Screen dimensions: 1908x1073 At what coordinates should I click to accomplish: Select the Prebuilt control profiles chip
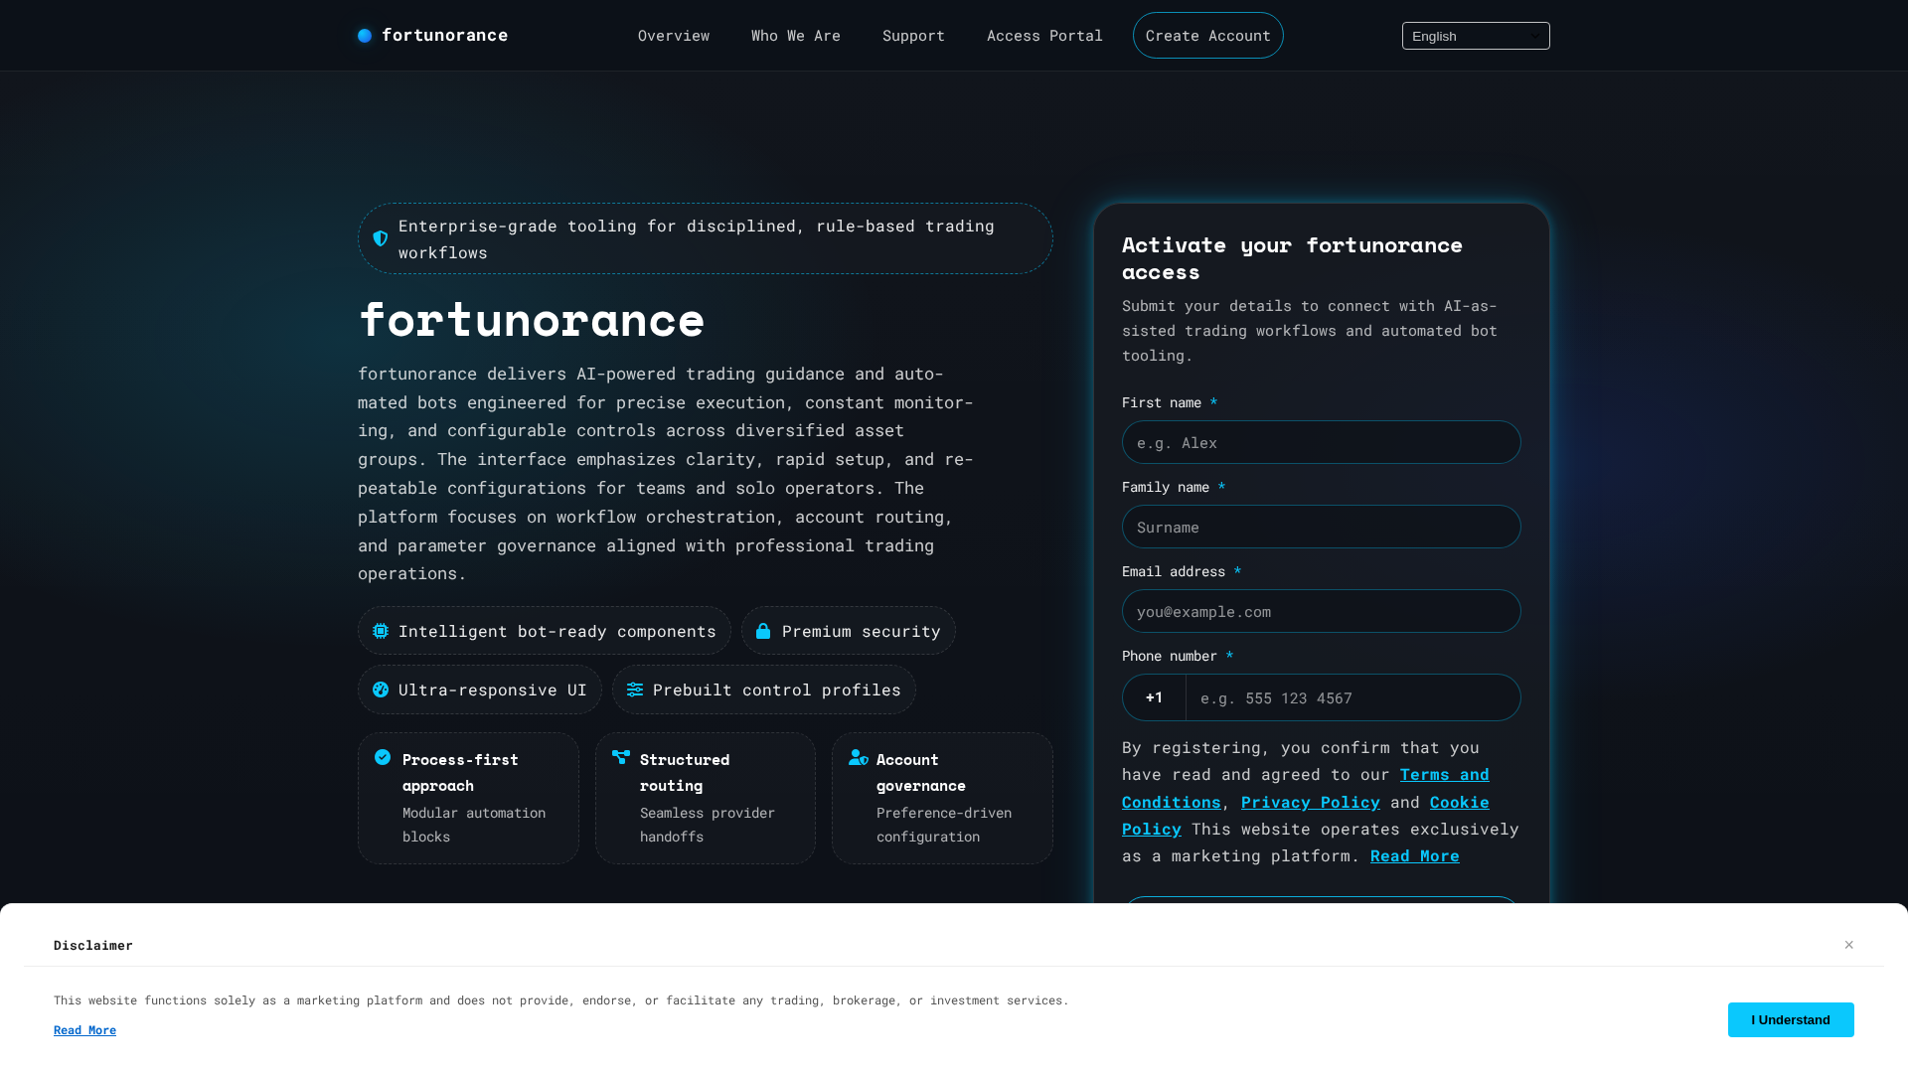point(764,690)
